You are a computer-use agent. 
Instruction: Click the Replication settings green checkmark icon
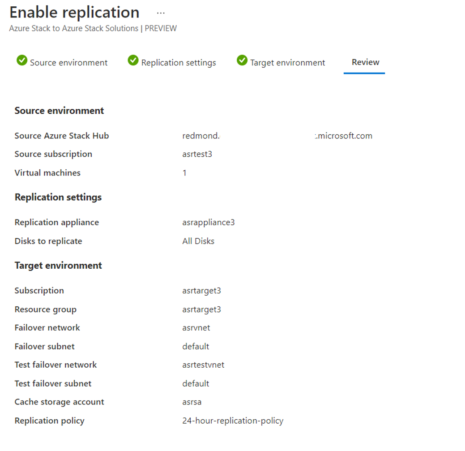133,60
